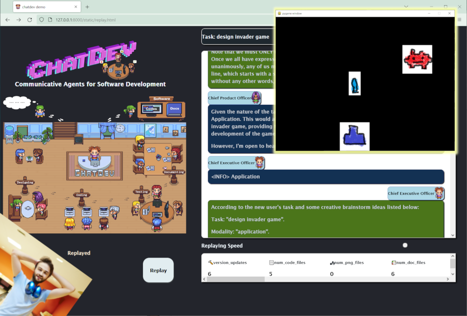Viewport: 467px width, 316px height.
Task: Select the chatdev demo tab
Action: [x=47, y=7]
